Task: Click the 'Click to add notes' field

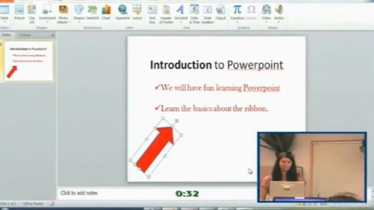Action: click(x=79, y=193)
